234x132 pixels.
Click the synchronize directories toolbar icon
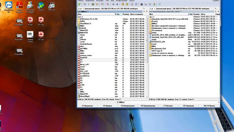point(150,4)
